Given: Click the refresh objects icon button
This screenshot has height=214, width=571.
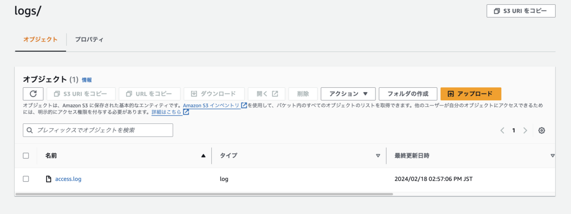Looking at the screenshot, I should click(x=33, y=94).
